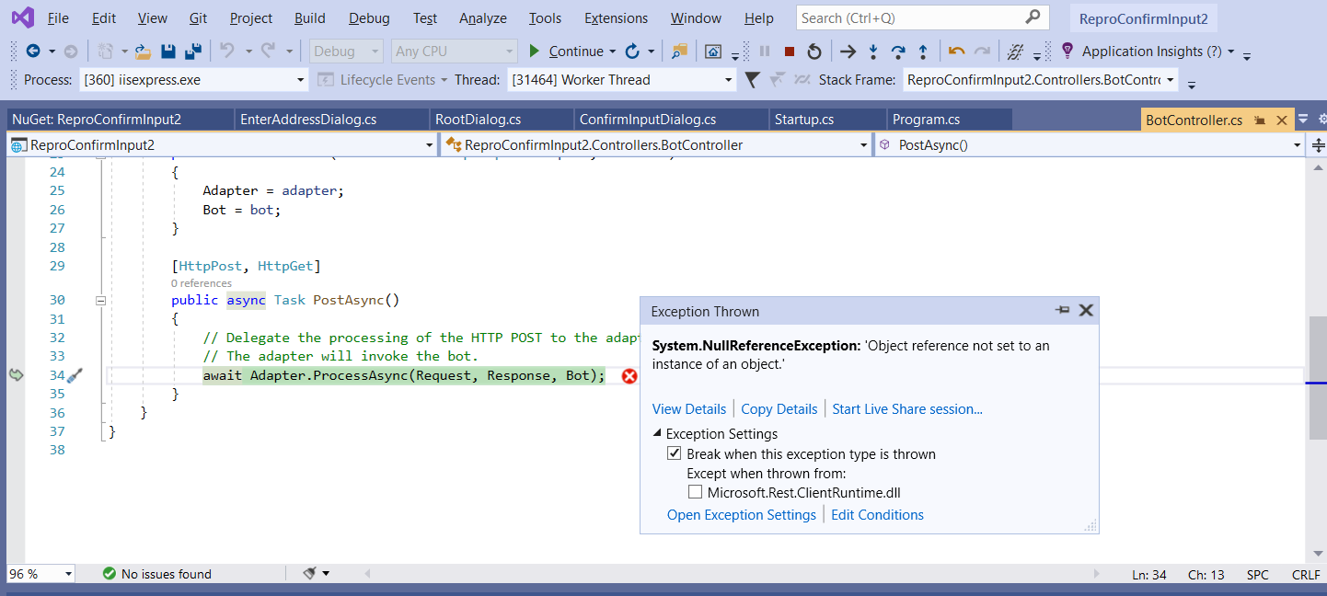Click the Open File folder icon
Viewport: 1327px width, 596px height.
[x=143, y=52]
